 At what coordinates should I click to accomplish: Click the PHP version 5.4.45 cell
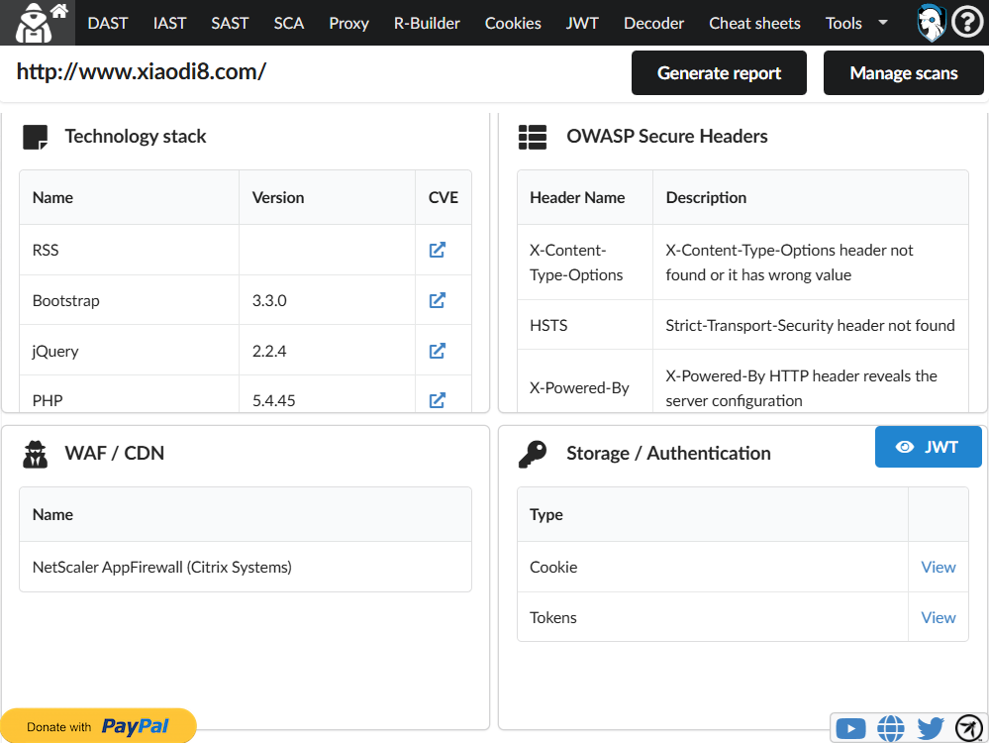click(327, 394)
